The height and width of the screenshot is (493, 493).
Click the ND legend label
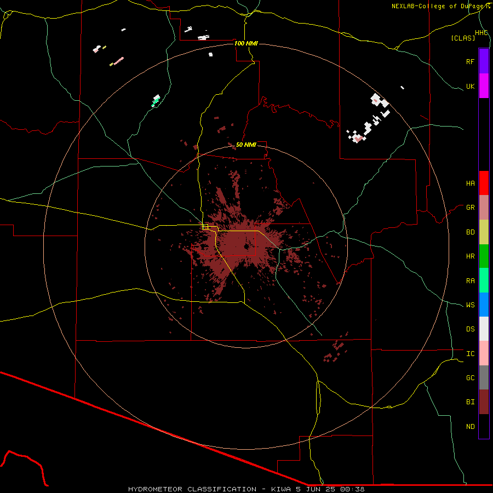click(470, 427)
